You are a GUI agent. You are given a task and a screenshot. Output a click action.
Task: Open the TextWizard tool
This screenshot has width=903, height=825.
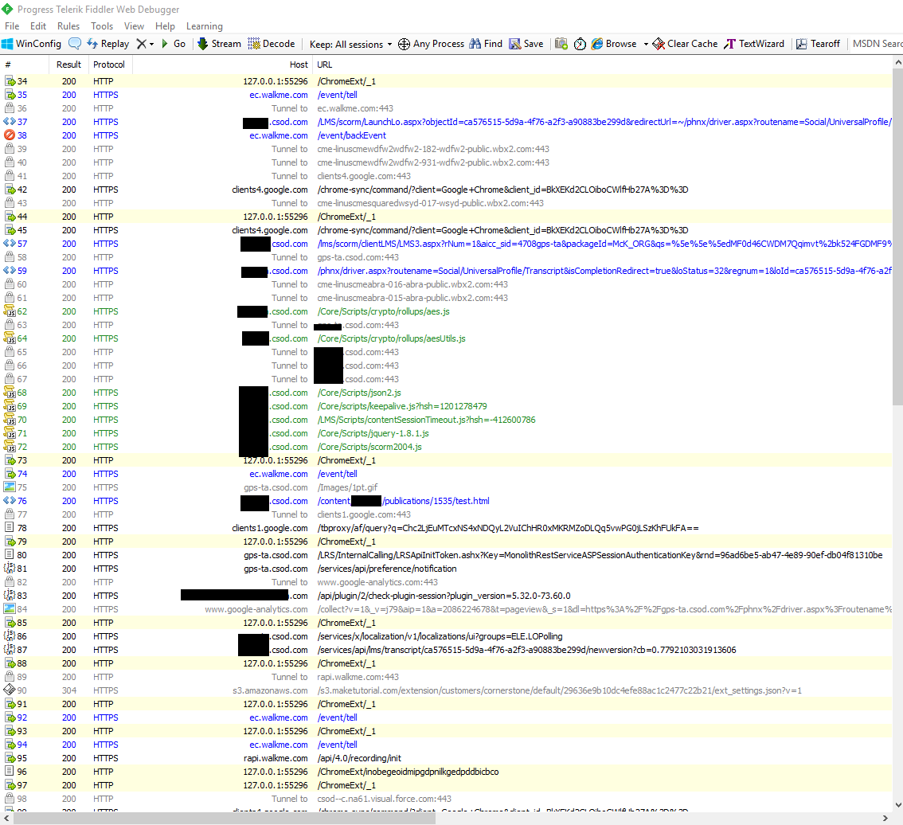tap(753, 44)
